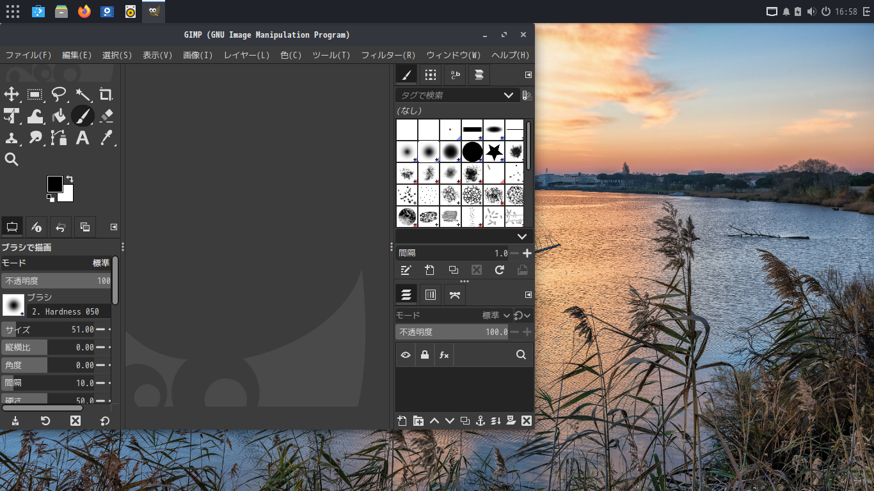Open the フィルター menu
The image size is (874, 491).
pyautogui.click(x=387, y=55)
